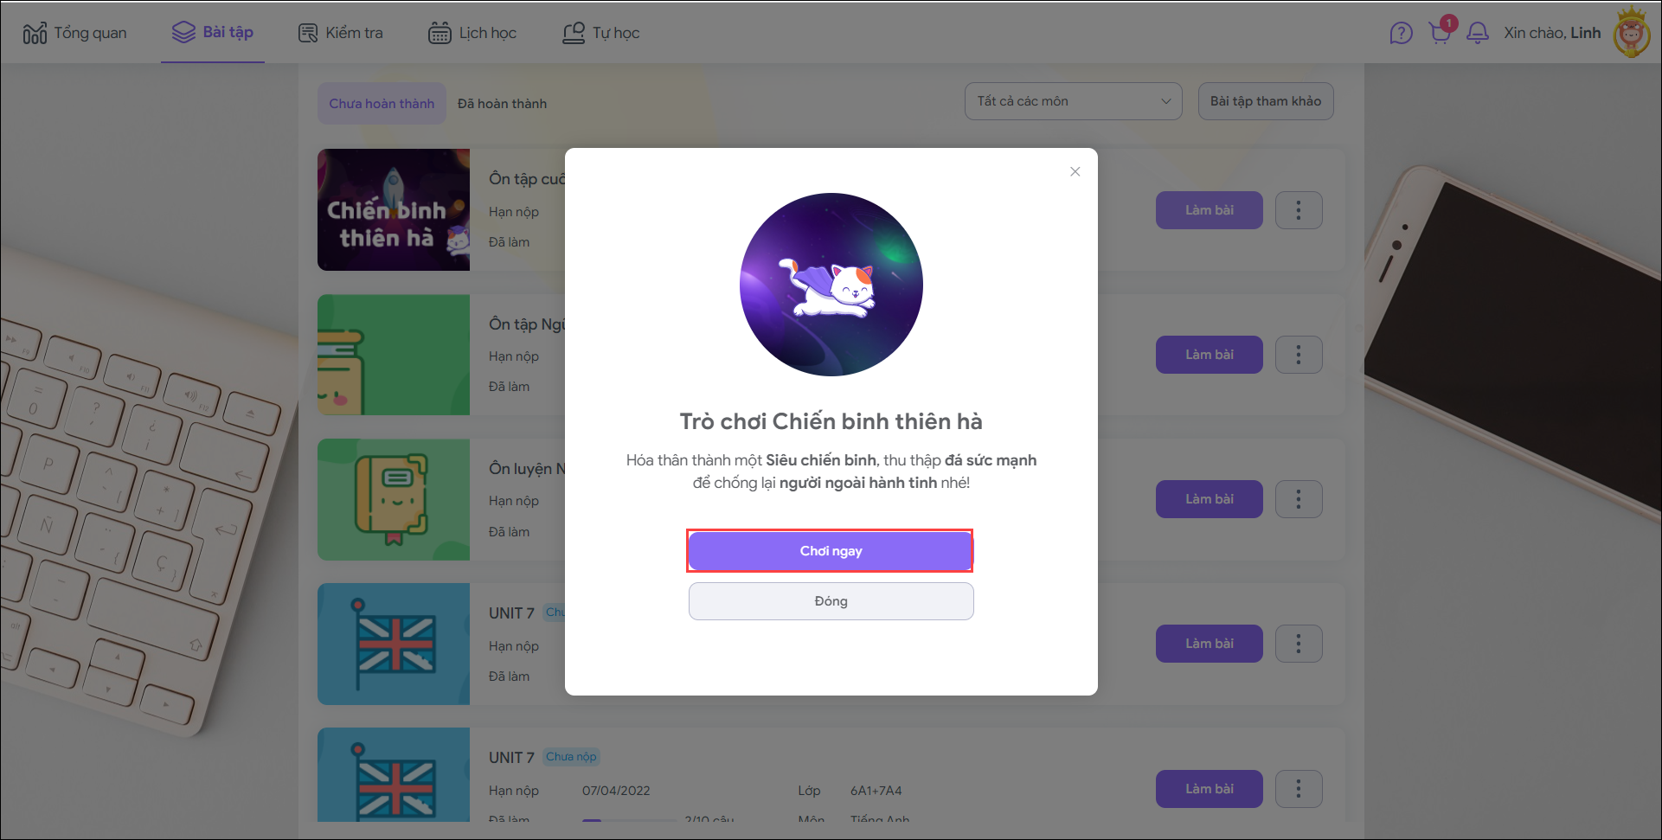Open the Lịch học menu
The image size is (1662, 840).
(x=472, y=33)
